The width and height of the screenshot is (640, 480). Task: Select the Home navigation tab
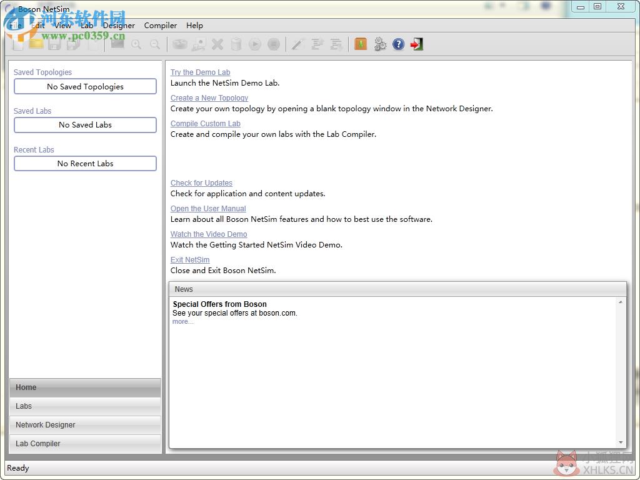point(85,387)
